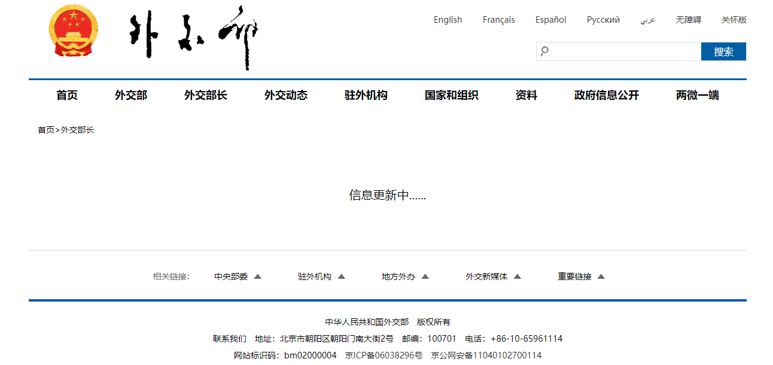Go to 外交动态 in main navigation
Viewport: 773px width, 365px height.
286,95
